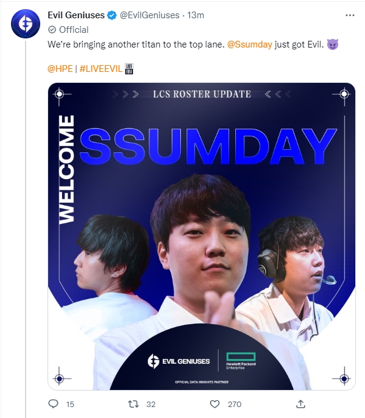The height and width of the screenshot is (418, 365).
Task: Retweet the post via retweet icon
Action: tap(133, 404)
